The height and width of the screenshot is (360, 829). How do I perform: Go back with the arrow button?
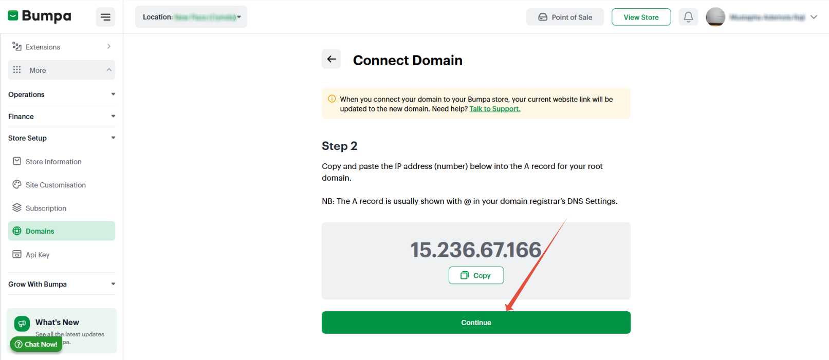[331, 59]
